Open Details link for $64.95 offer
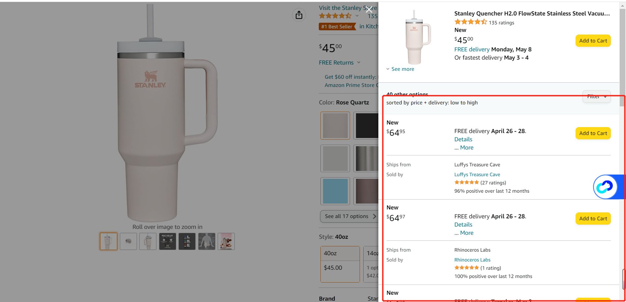Screen dimensions: 626x302 463,139
